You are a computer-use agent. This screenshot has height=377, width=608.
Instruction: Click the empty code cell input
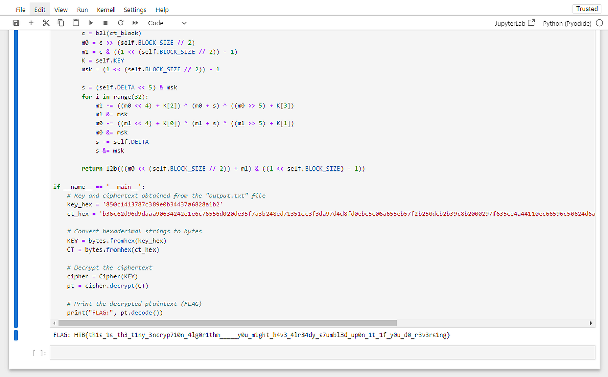pyautogui.click(x=322, y=353)
